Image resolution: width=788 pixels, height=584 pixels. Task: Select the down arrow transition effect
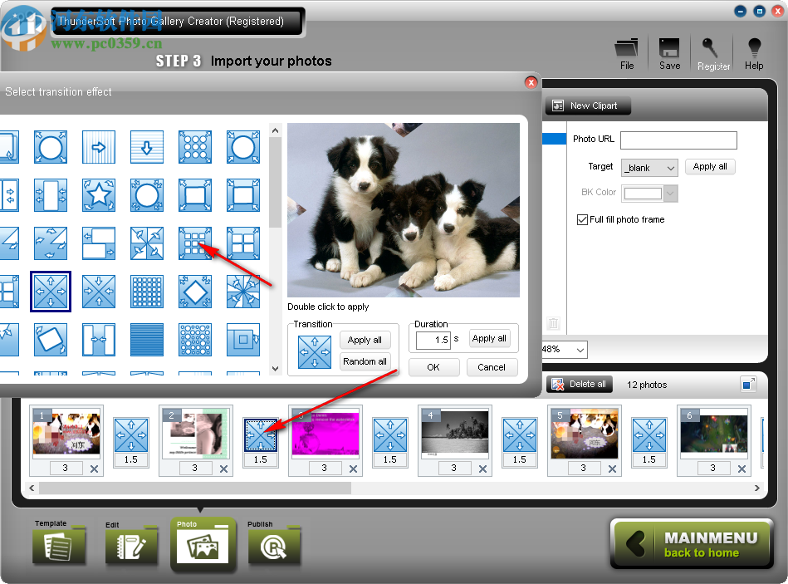click(147, 147)
